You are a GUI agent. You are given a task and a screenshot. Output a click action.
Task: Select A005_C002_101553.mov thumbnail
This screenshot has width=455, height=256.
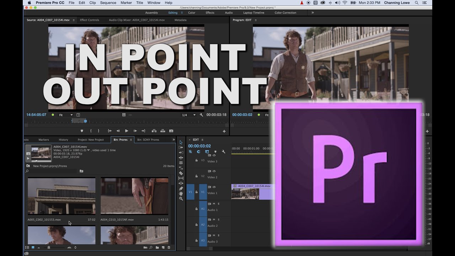(x=61, y=196)
